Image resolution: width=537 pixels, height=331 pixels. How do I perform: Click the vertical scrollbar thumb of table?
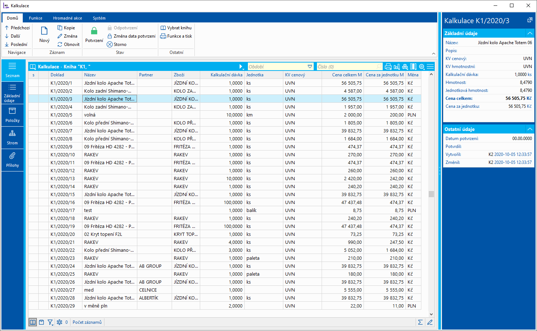[x=431, y=194]
